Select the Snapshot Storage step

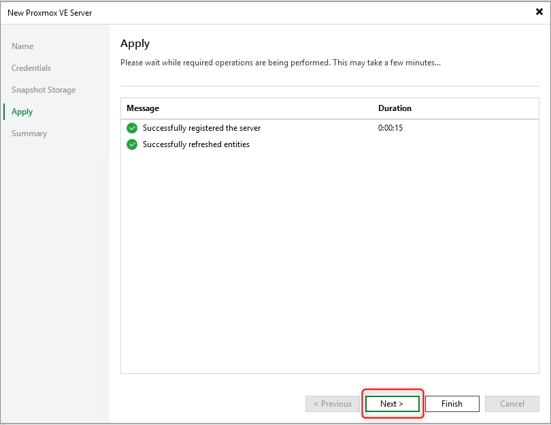(x=43, y=89)
